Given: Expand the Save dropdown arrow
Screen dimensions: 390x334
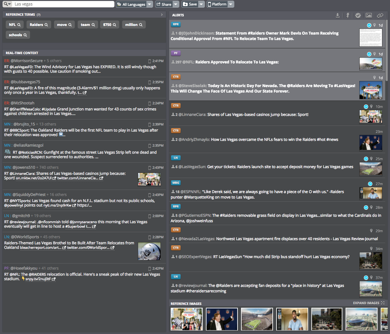Looking at the screenshot, I should click(201, 4).
